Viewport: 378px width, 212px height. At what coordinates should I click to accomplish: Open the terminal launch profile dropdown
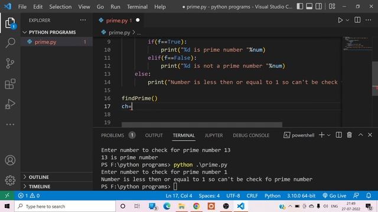[x=328, y=135]
